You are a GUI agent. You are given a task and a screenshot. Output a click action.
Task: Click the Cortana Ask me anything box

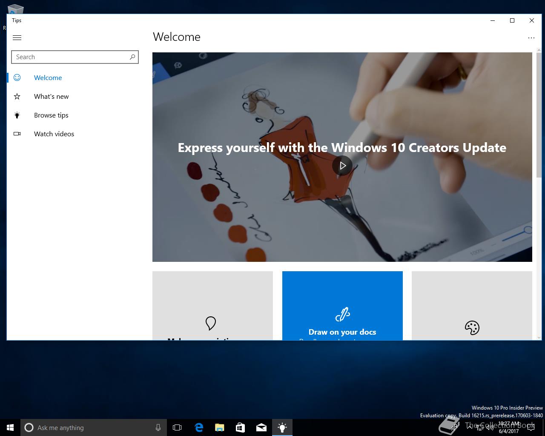coord(93,427)
